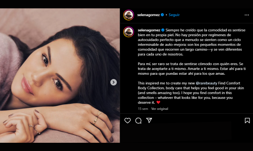The height and width of the screenshot is (151, 253).
Task: Click selenagomez username in the caption
Action: point(149,30)
